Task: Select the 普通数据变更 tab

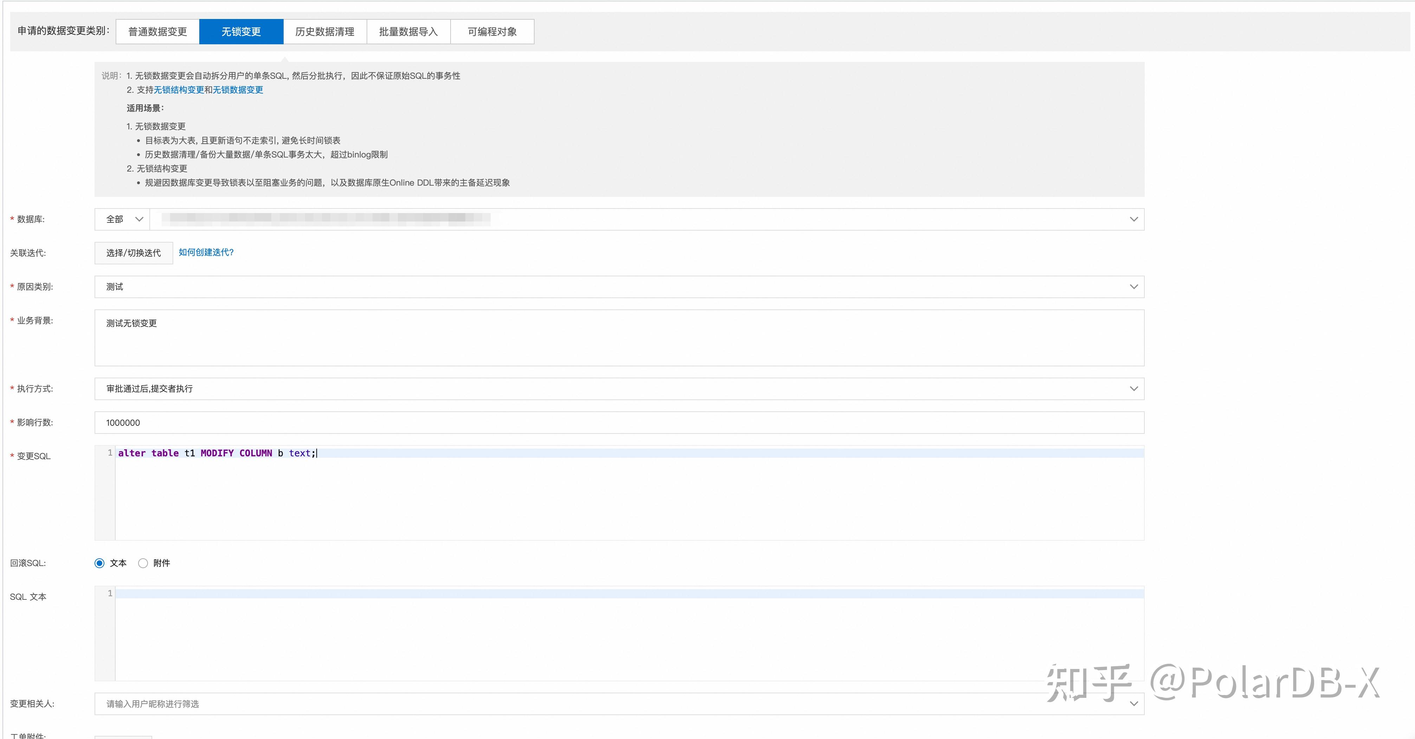Action: click(157, 32)
